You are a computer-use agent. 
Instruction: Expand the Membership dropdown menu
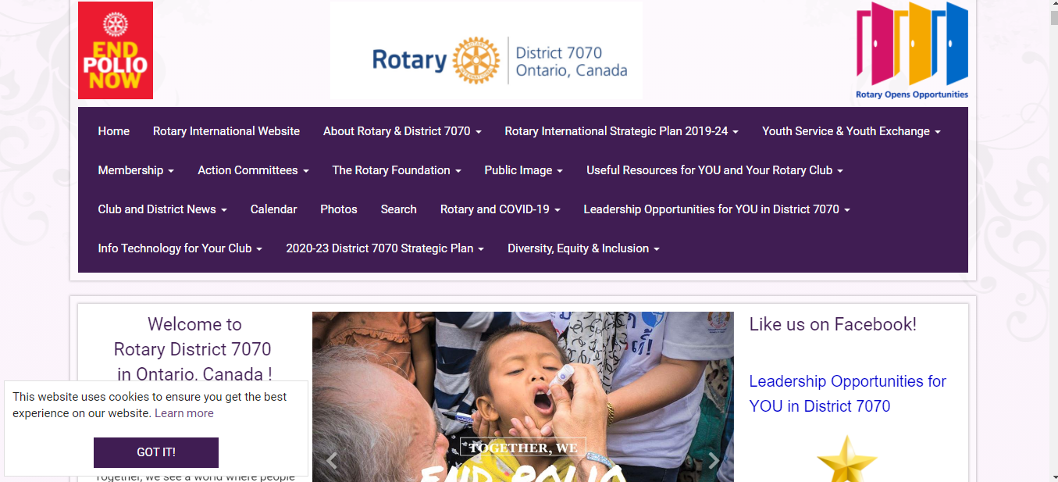[136, 170]
